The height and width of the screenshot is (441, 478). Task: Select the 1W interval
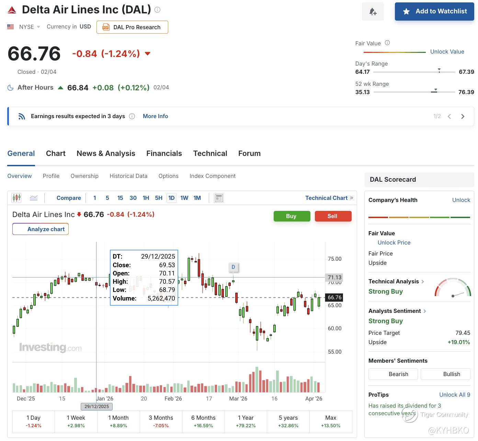coord(184,198)
